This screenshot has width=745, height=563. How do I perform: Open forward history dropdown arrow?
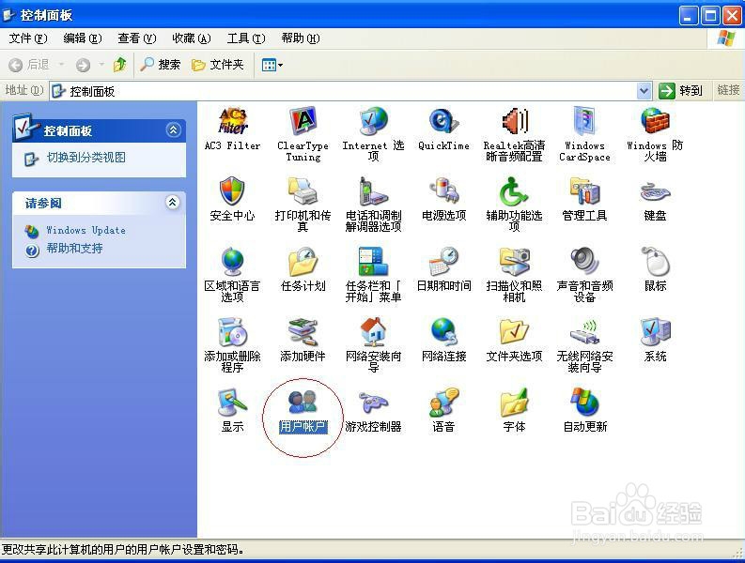101,65
